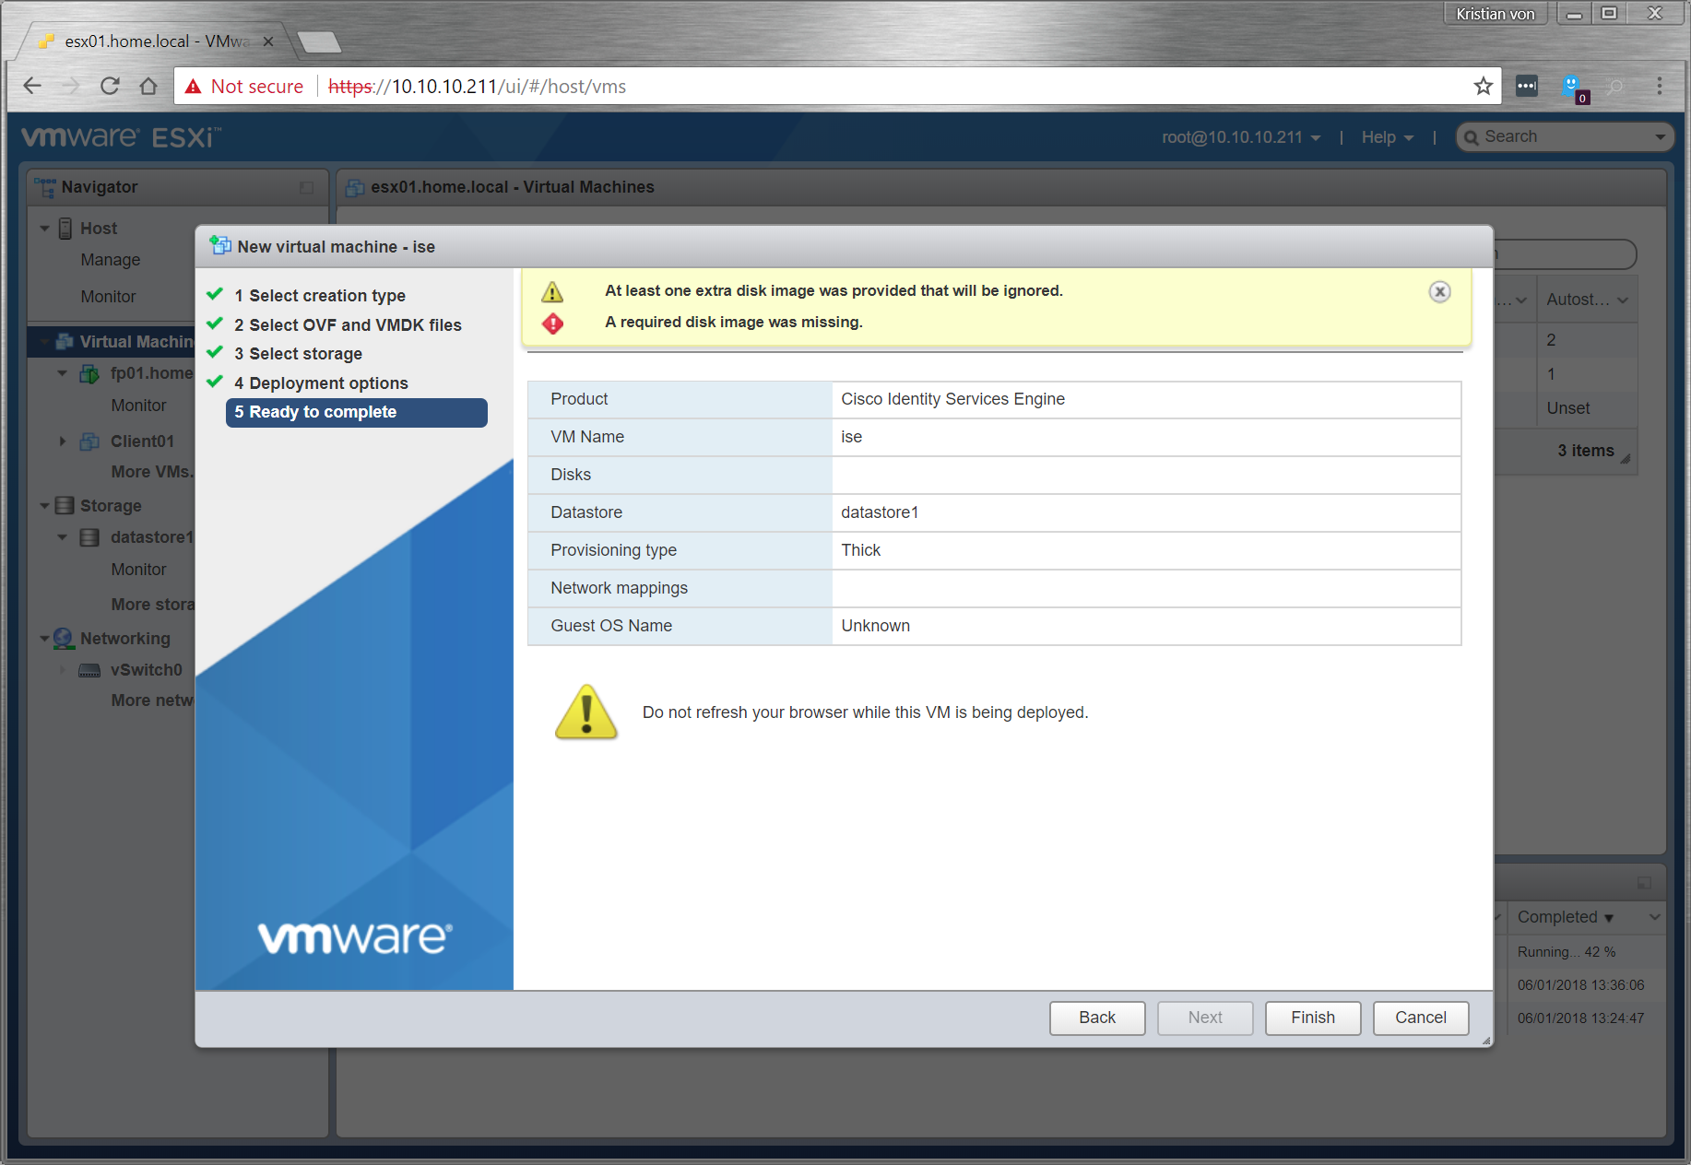
Task: Collapse the Networking tree node
Action: 44,638
